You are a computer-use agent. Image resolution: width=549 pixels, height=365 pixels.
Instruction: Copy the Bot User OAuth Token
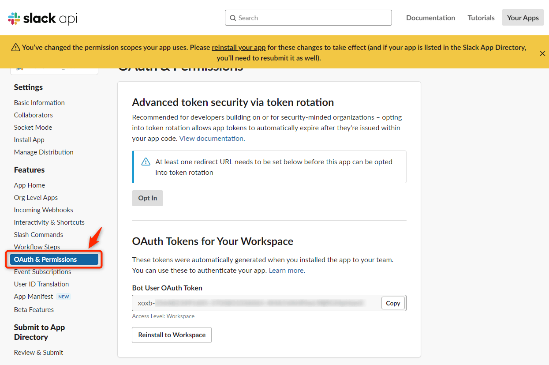click(393, 303)
